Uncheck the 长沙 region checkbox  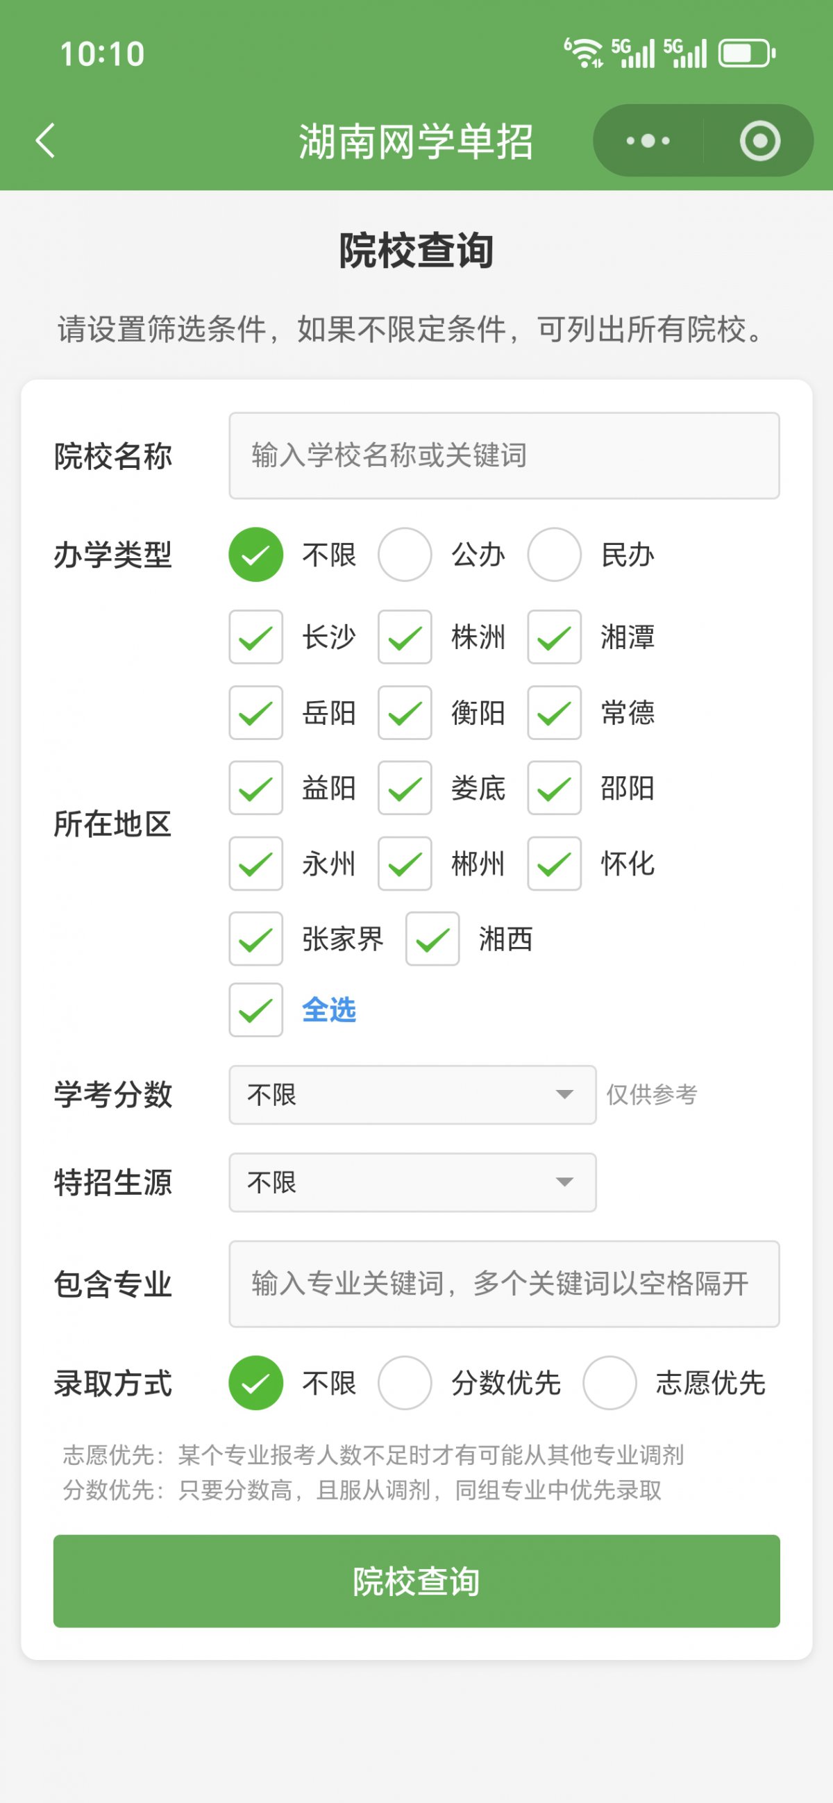(255, 637)
